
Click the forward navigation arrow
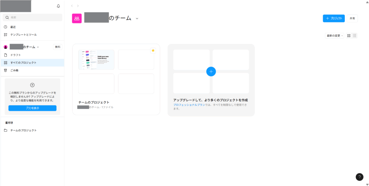click(x=78, y=6)
